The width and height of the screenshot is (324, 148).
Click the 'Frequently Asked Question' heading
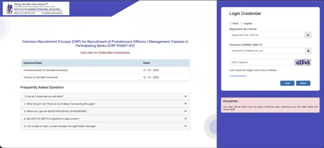(x=42, y=87)
